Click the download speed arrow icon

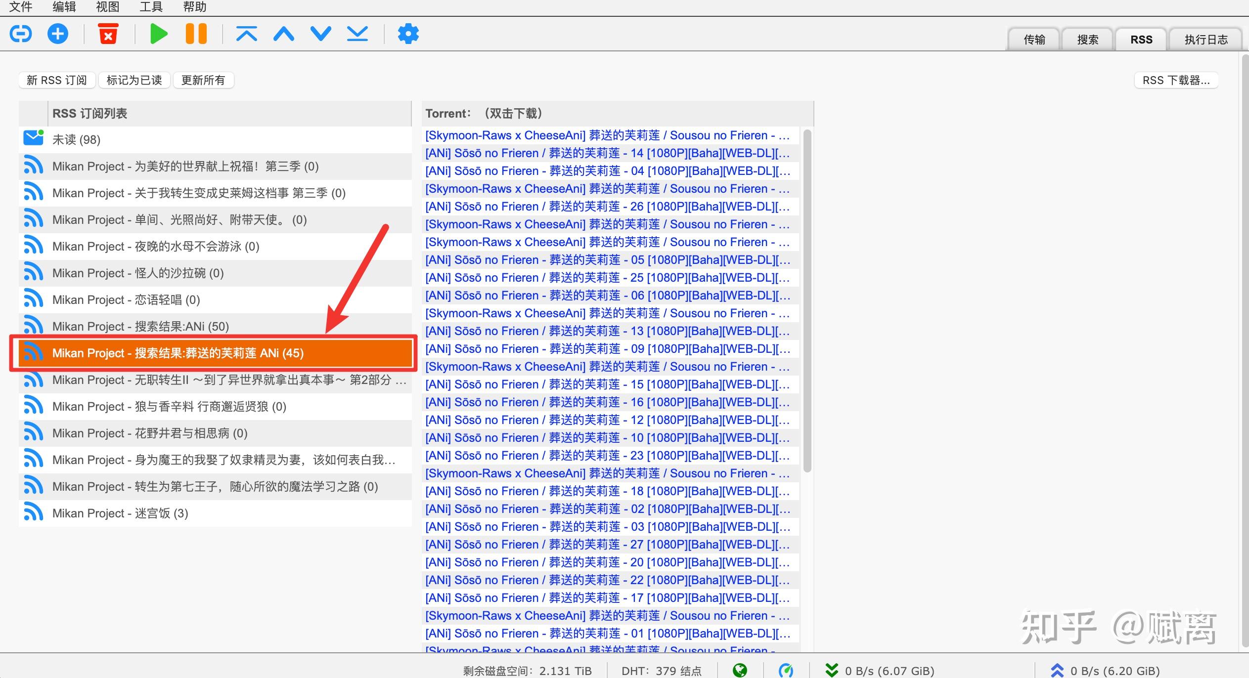[x=831, y=670]
